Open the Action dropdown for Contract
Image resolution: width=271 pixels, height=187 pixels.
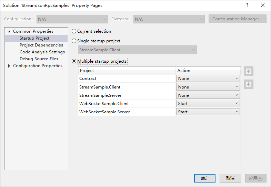tap(208, 79)
